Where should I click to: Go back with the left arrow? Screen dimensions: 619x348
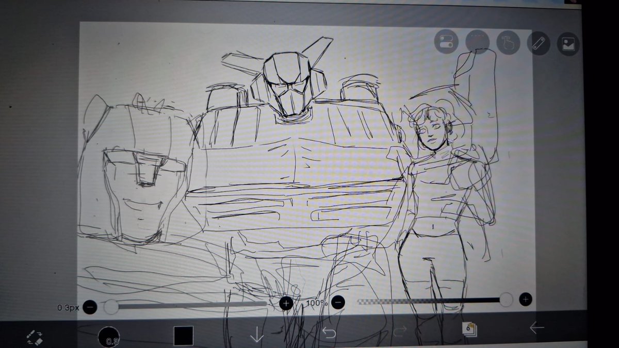click(536, 327)
